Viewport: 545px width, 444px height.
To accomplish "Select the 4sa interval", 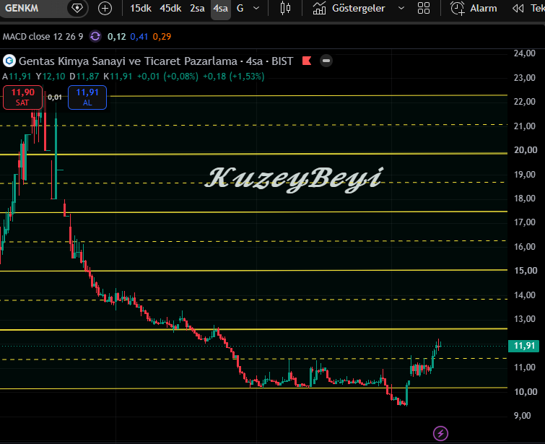I will pyautogui.click(x=221, y=9).
